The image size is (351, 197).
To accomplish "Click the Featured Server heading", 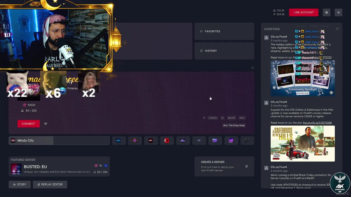I will click(x=23, y=160).
